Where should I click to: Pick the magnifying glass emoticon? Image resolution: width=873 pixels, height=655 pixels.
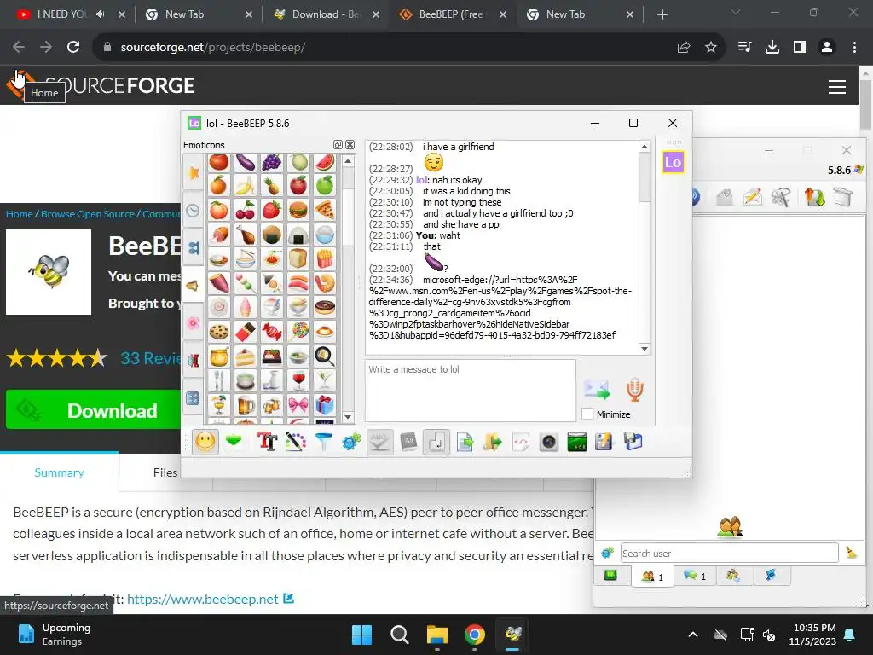325,356
